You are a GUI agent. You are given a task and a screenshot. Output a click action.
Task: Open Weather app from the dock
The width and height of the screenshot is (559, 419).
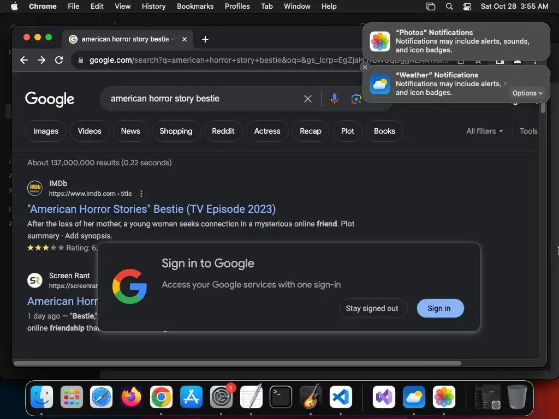coord(414,397)
